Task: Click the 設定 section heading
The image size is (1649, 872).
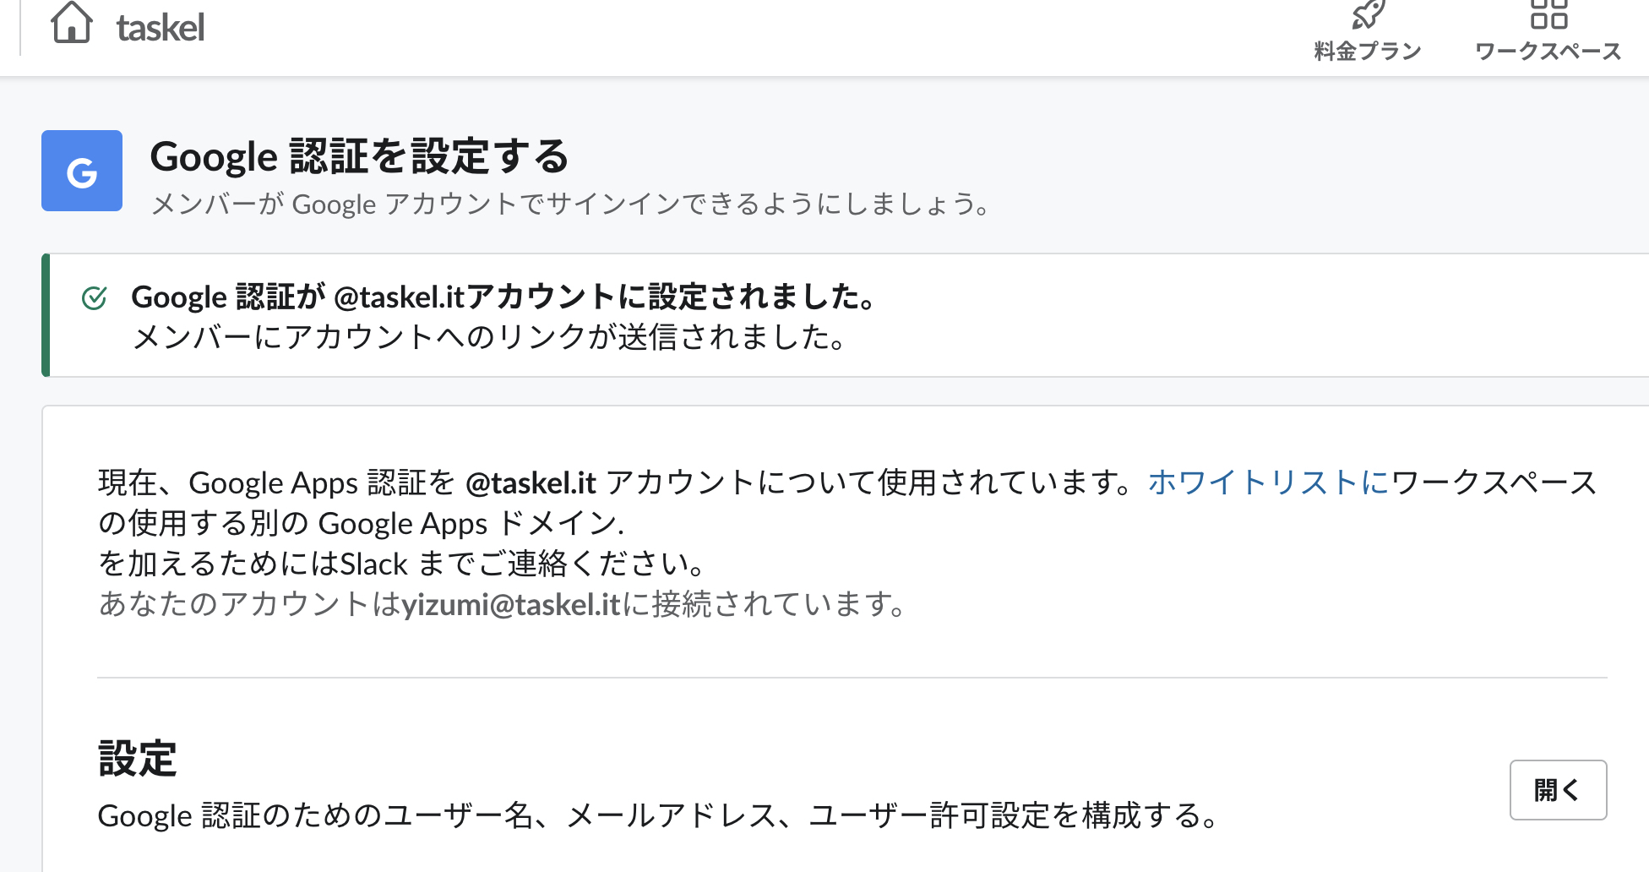Action: coord(138,758)
